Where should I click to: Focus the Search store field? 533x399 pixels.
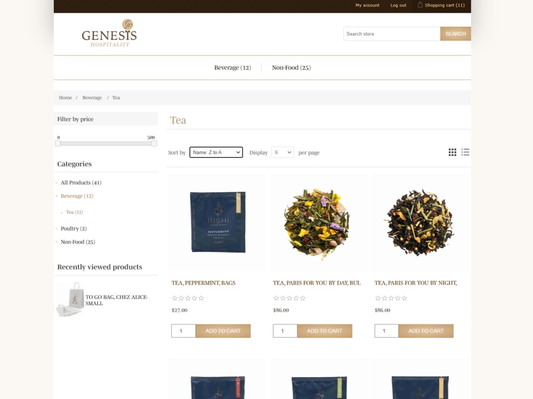click(x=392, y=34)
